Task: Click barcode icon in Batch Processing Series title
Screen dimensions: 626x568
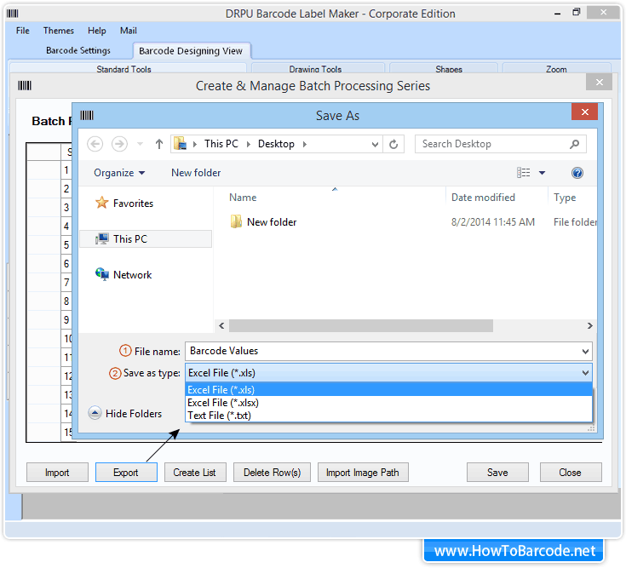Action: [x=25, y=85]
